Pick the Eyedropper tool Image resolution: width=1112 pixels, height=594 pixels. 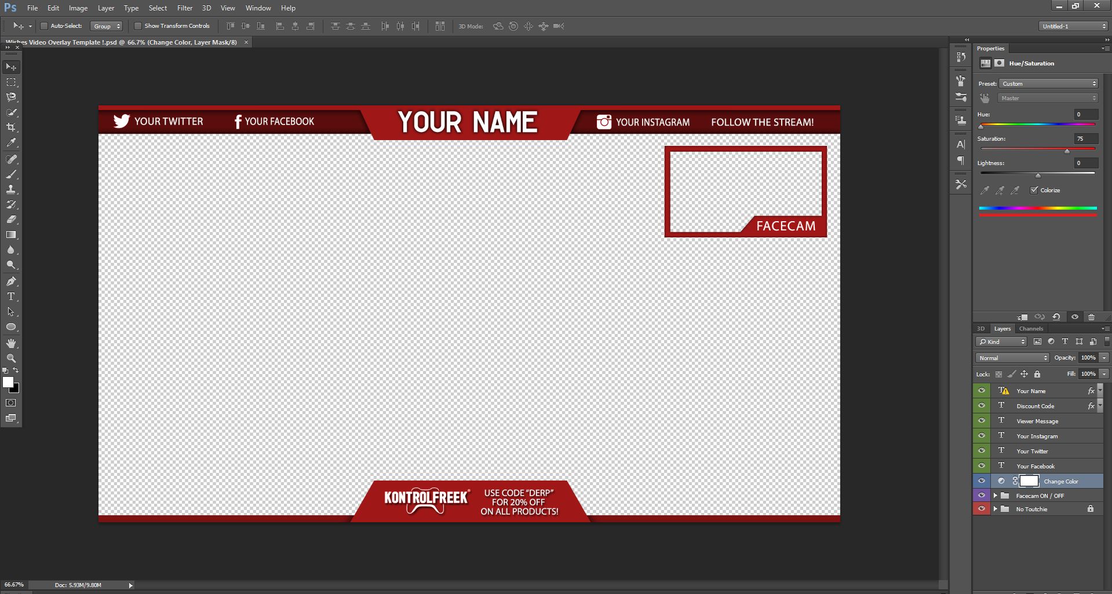click(x=11, y=142)
